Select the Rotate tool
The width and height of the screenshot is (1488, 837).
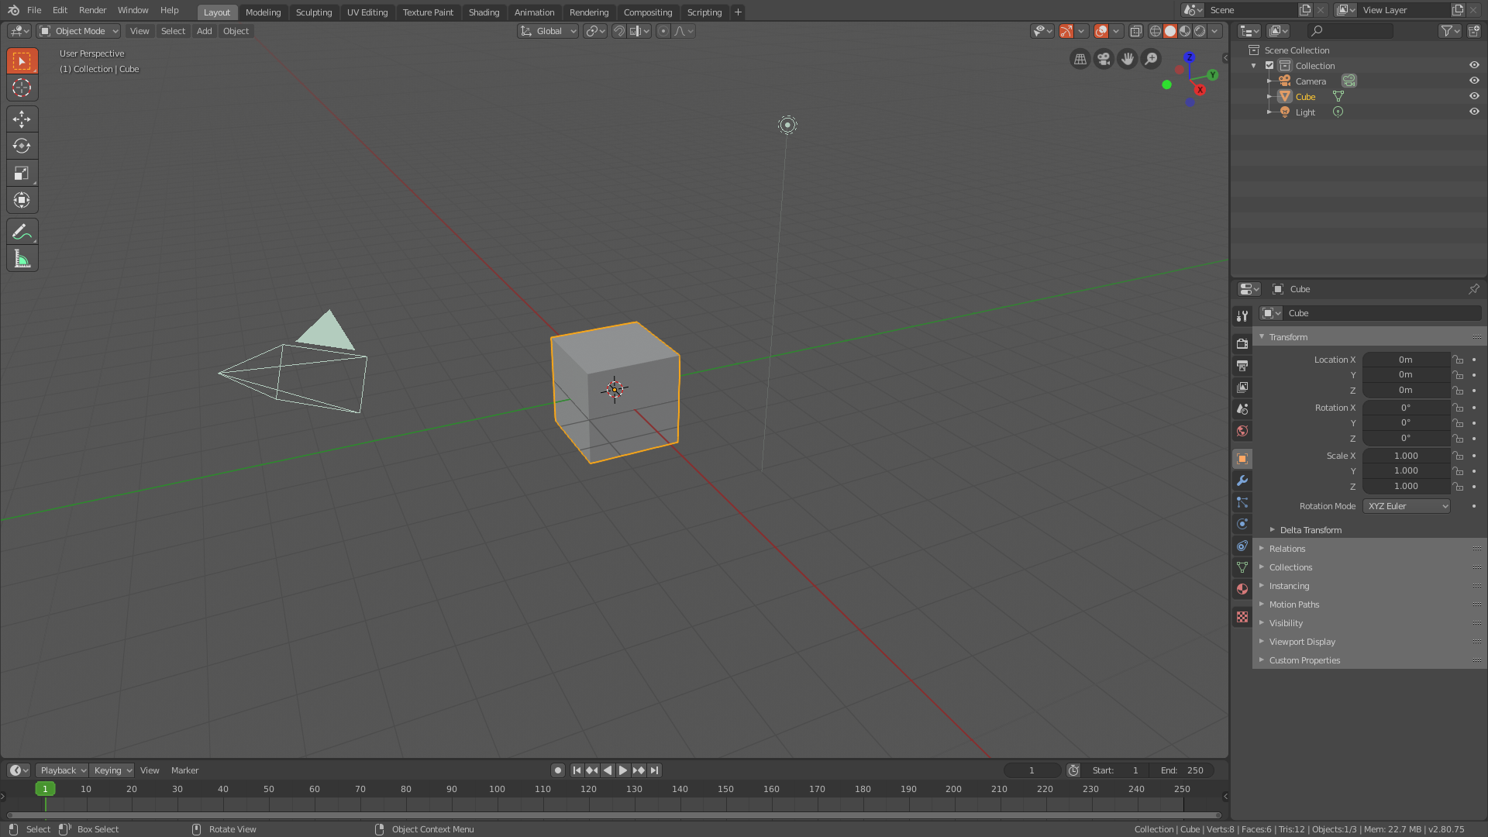coord(22,146)
